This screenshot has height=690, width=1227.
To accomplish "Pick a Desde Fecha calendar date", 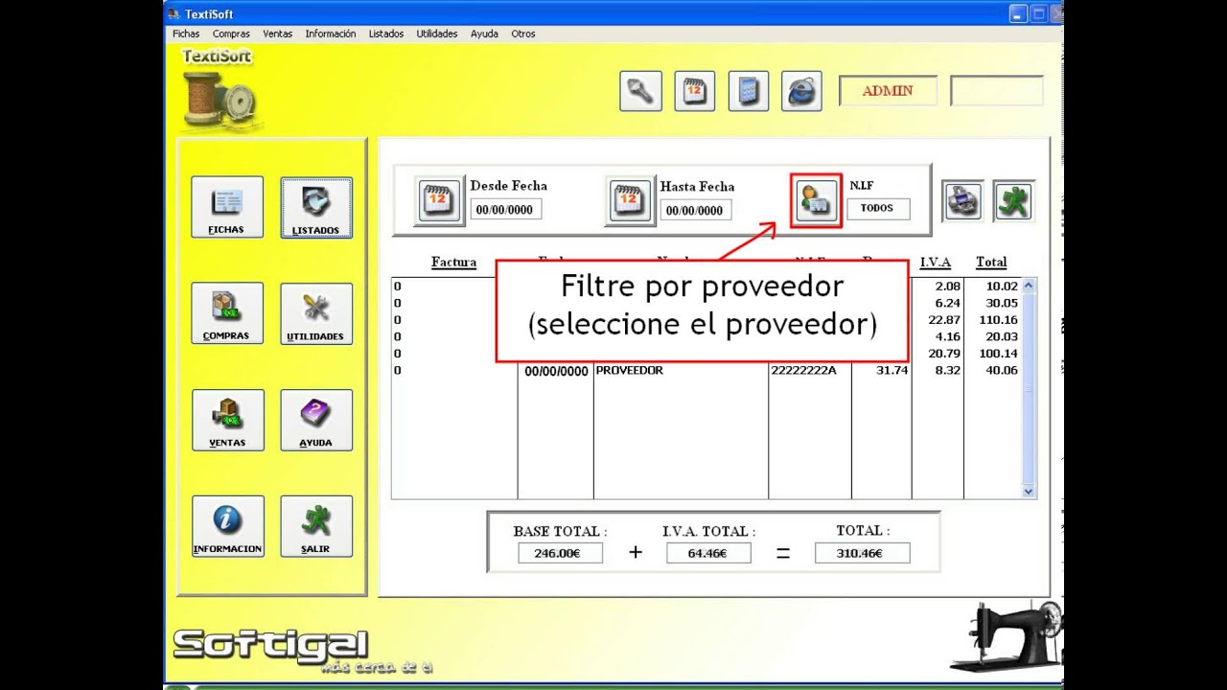I will coord(438,200).
